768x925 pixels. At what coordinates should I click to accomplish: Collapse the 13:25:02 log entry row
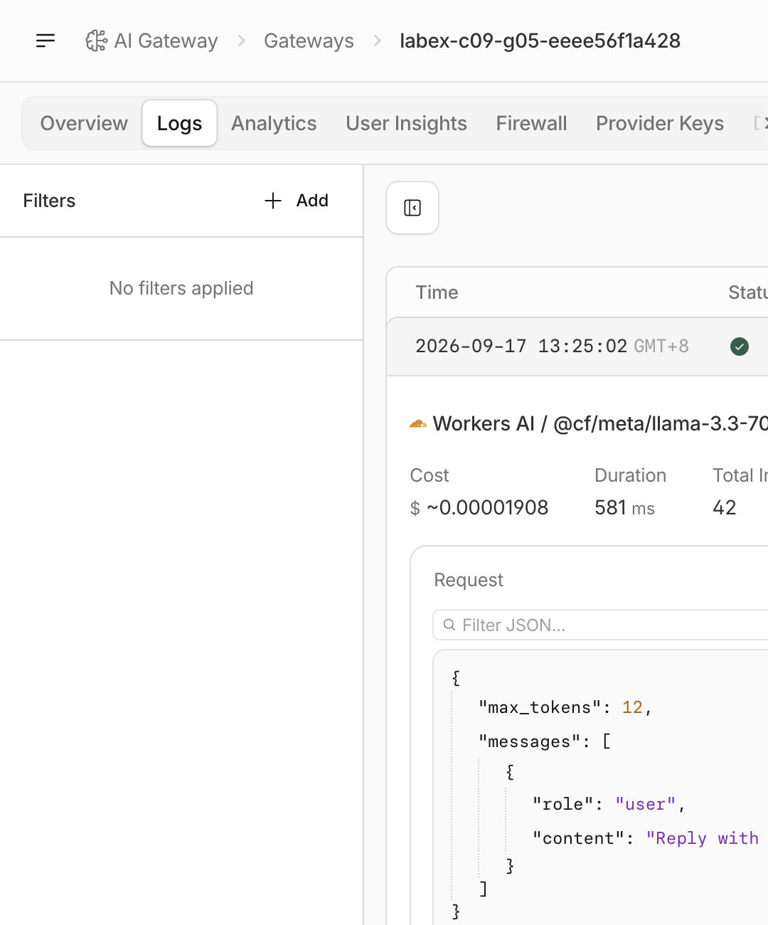coord(577,347)
